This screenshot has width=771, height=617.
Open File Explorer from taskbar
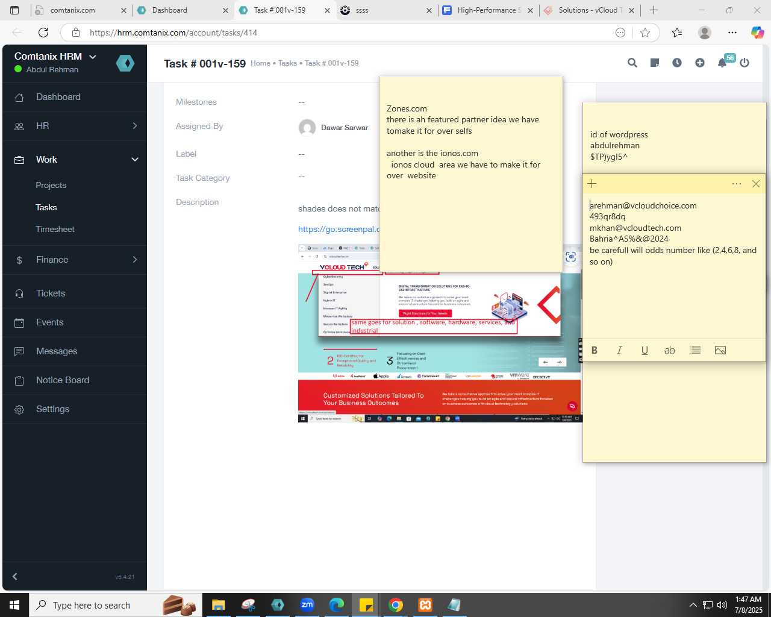click(218, 605)
